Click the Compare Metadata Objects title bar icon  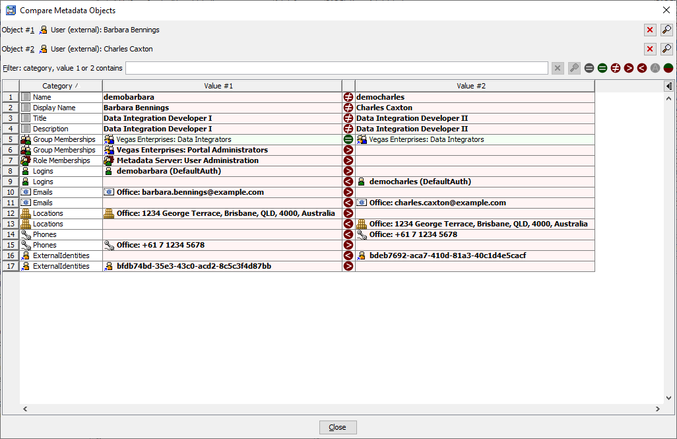[x=11, y=10]
